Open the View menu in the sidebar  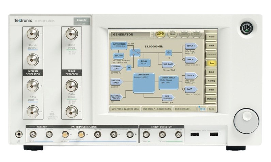pos(211,36)
